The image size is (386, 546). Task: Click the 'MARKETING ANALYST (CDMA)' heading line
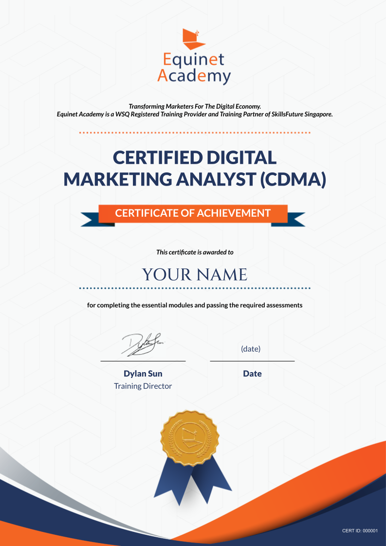coord(195,179)
